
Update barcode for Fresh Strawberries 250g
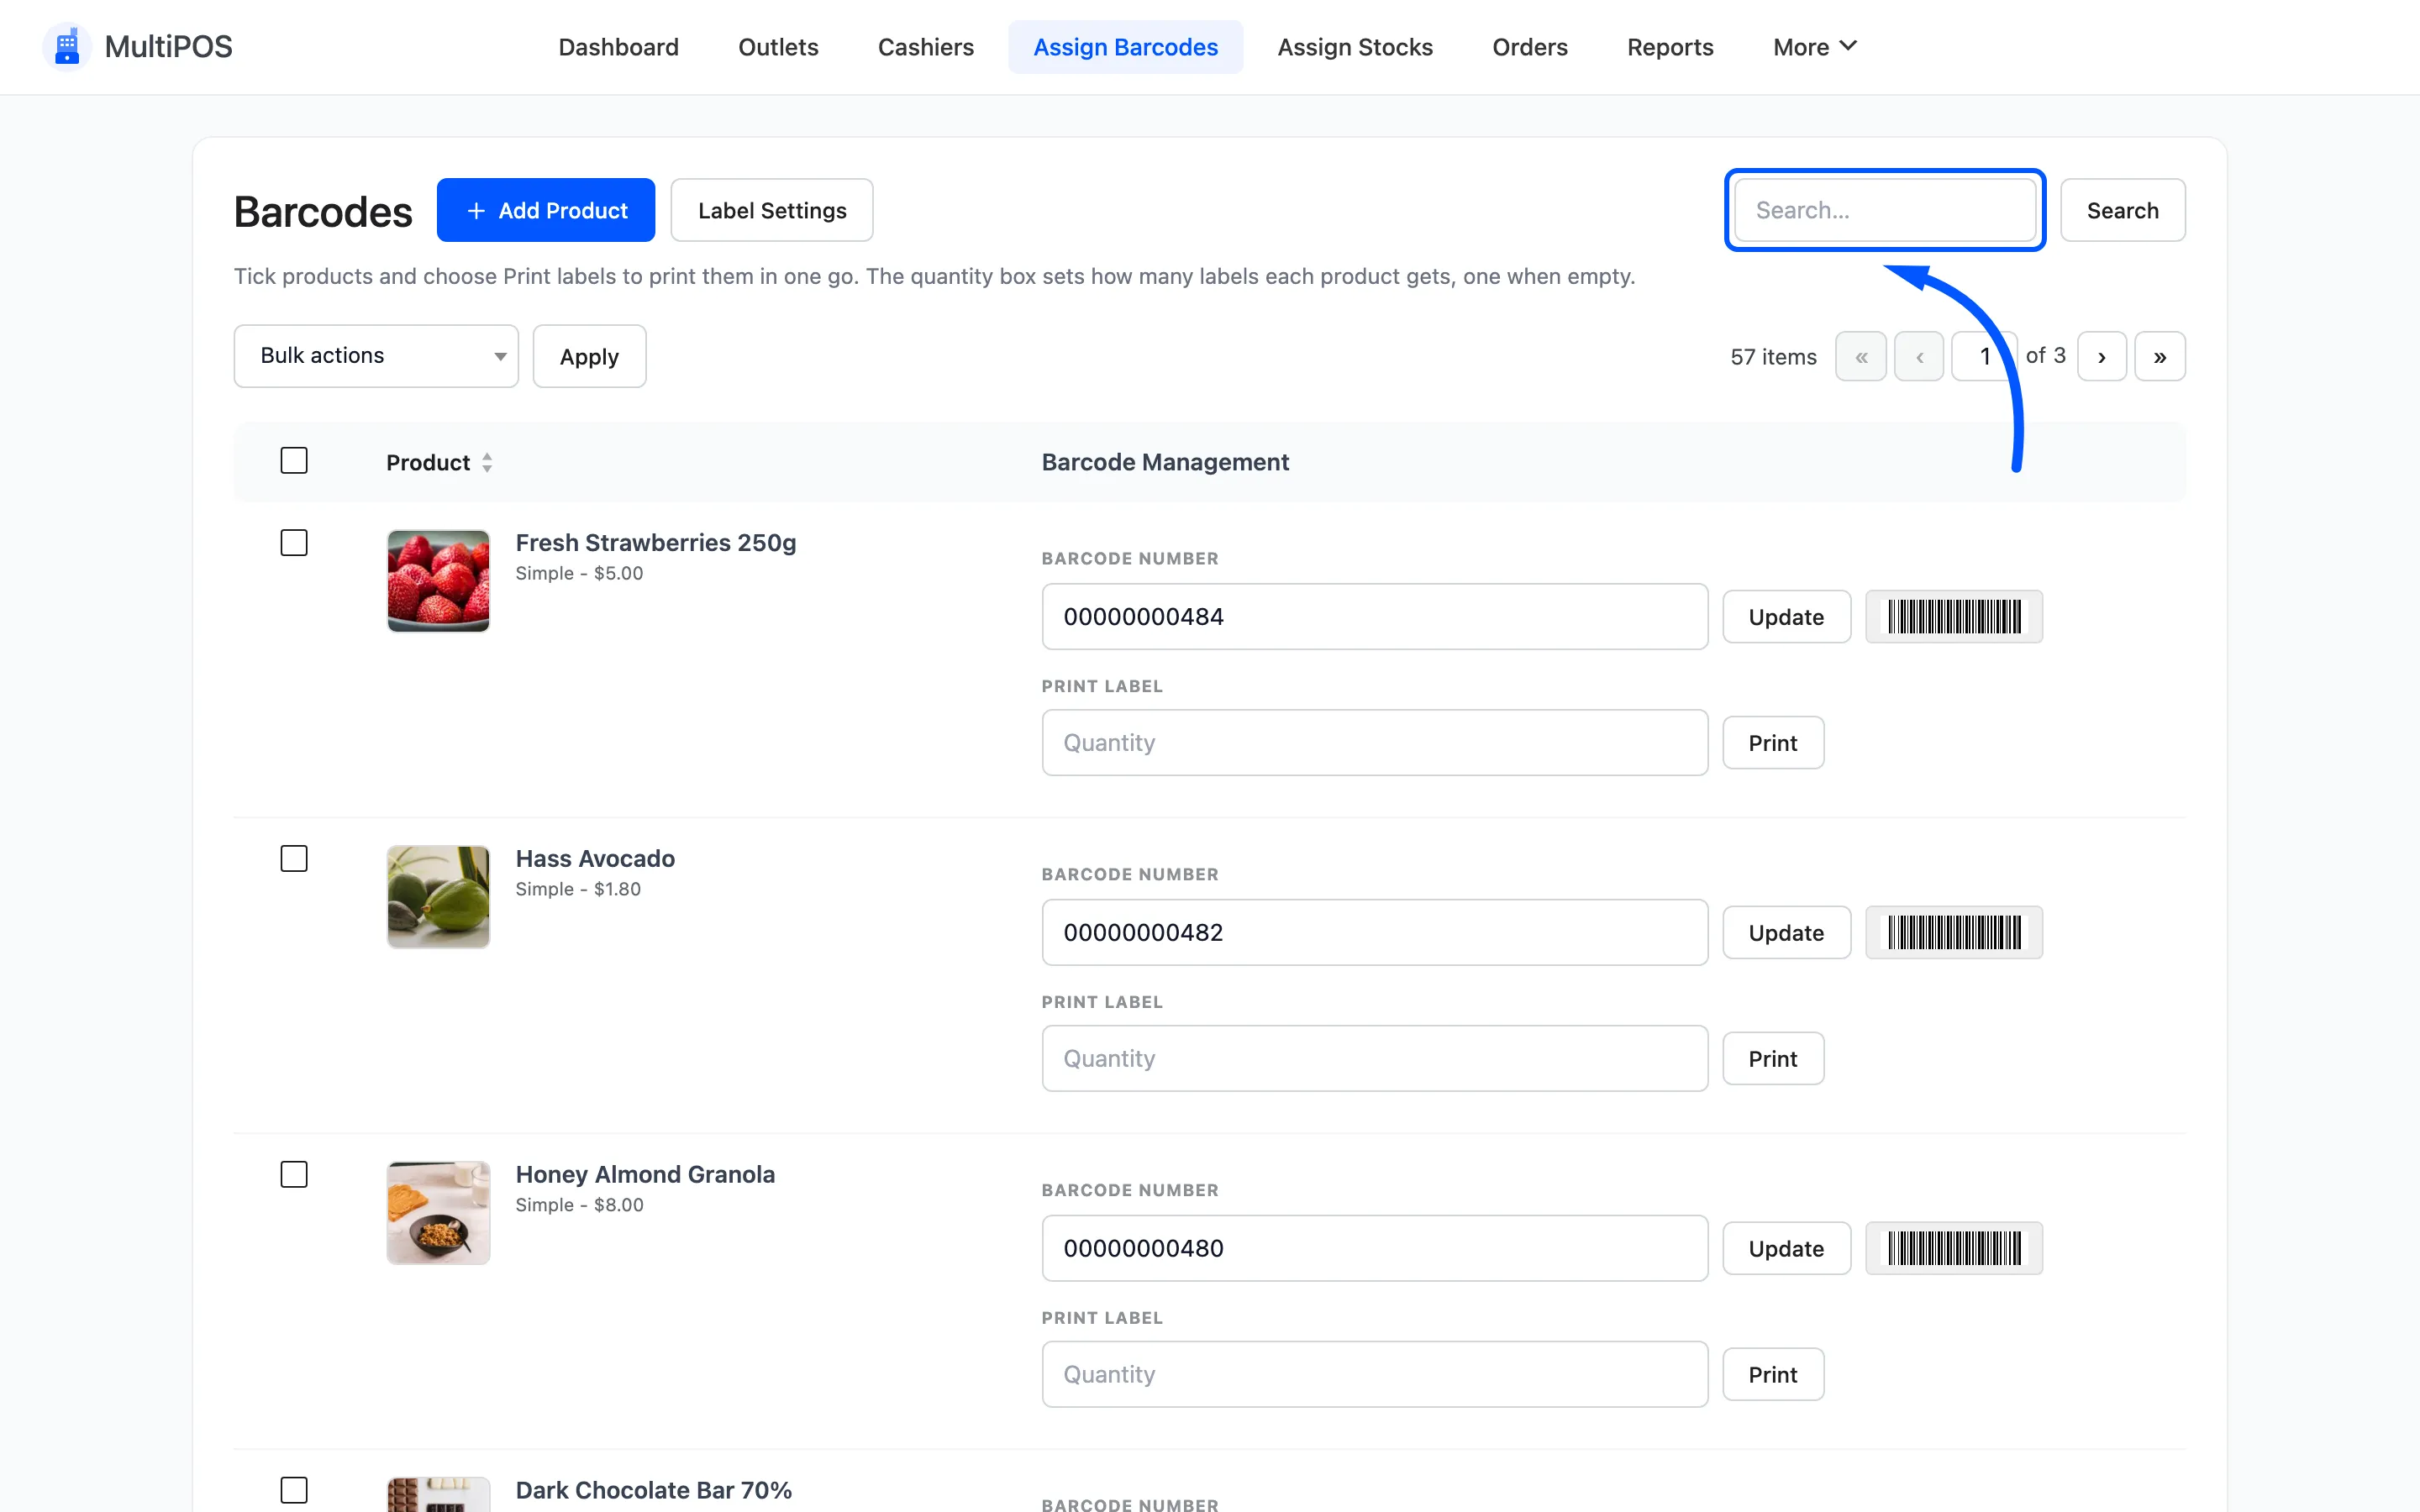pos(1786,617)
